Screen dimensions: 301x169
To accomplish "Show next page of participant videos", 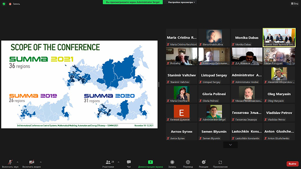I will tap(230, 145).
